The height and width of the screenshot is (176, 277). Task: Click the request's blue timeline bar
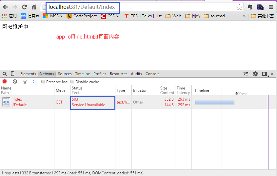tap(215, 103)
